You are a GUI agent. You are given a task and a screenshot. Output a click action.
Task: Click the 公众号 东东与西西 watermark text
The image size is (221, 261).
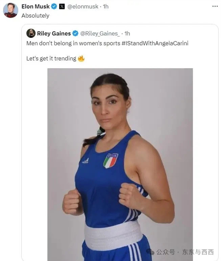click(x=185, y=252)
